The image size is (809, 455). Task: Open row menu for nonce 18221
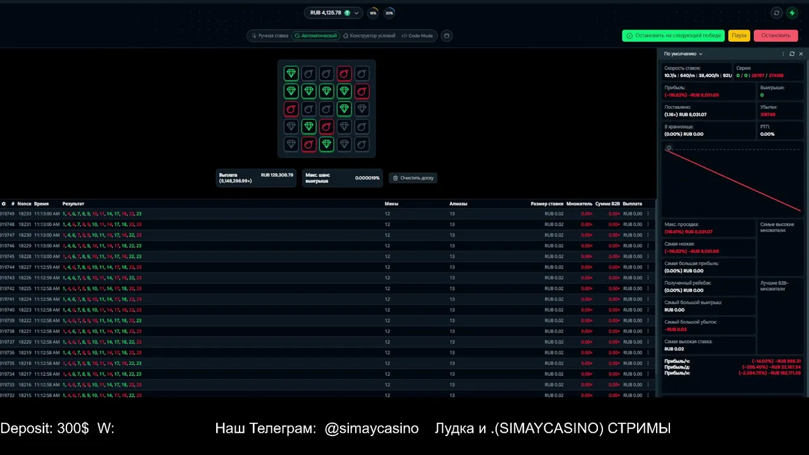click(x=648, y=331)
